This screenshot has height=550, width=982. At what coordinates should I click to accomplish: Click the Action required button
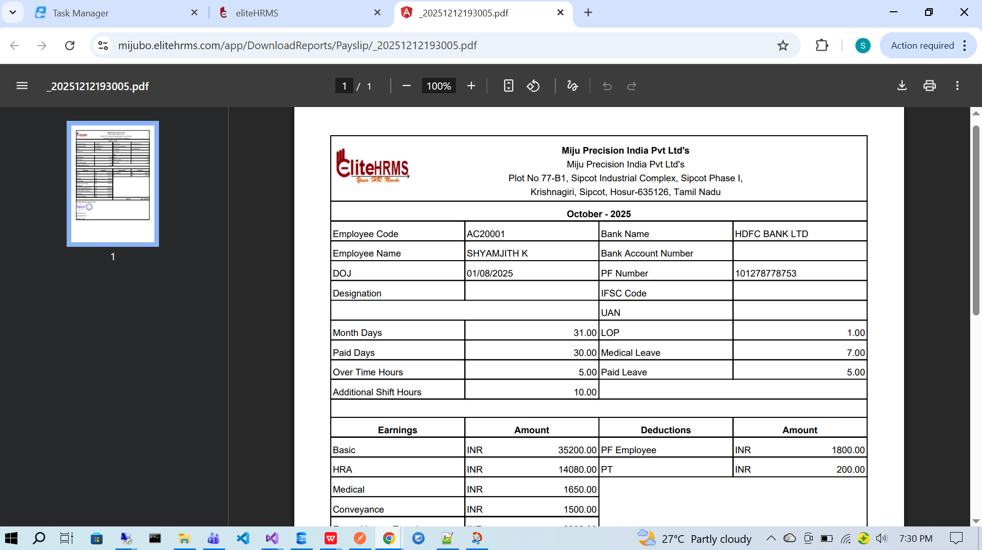coord(922,46)
